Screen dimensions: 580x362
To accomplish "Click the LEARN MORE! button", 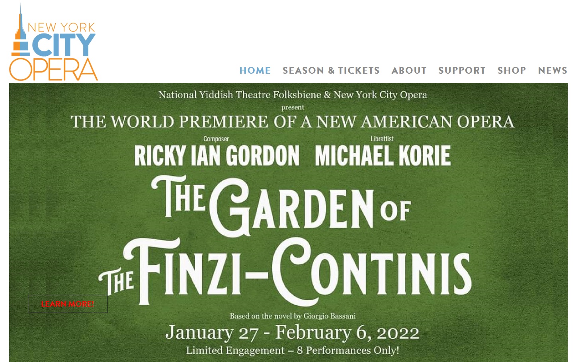I will pos(68,304).
